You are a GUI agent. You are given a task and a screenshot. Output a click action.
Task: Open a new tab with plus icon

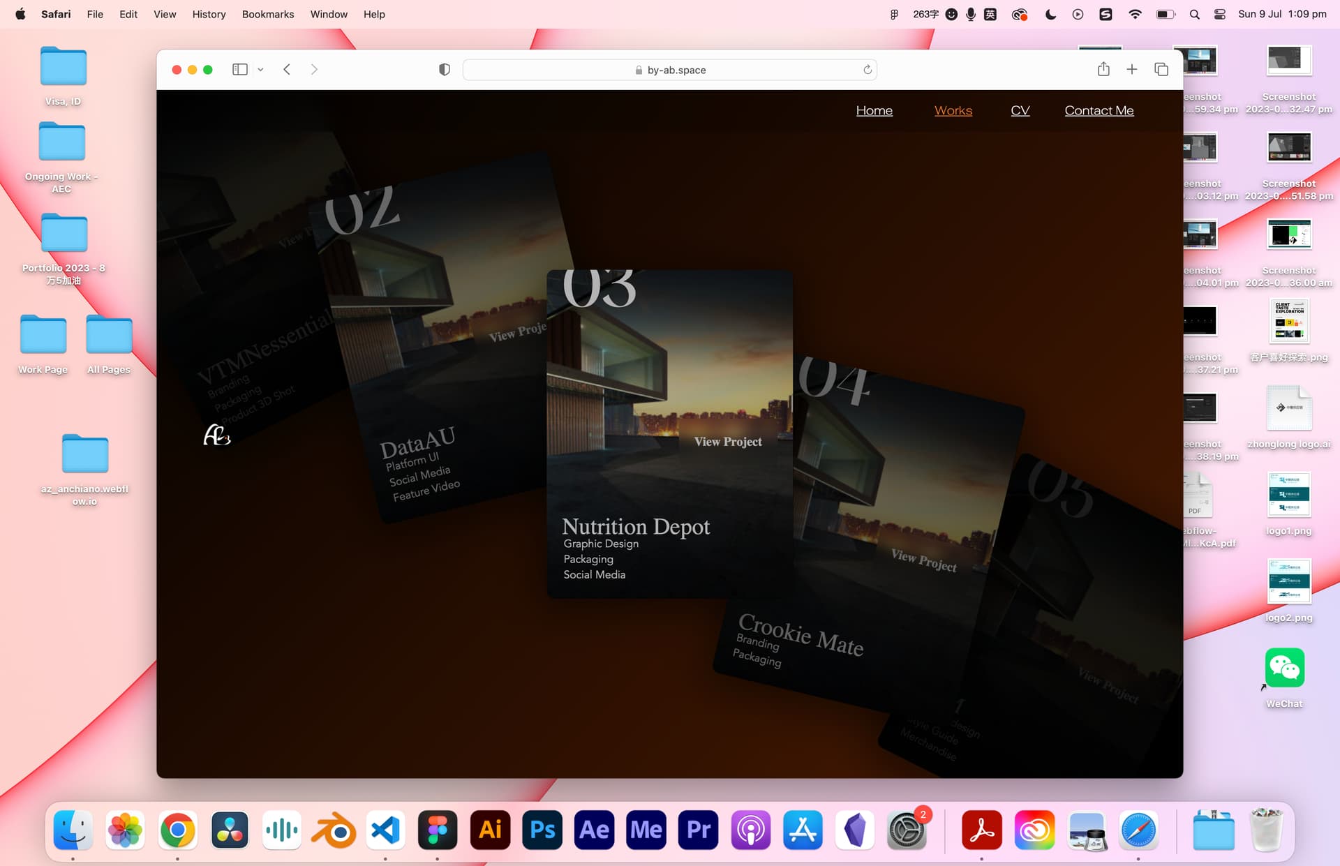[x=1132, y=69]
